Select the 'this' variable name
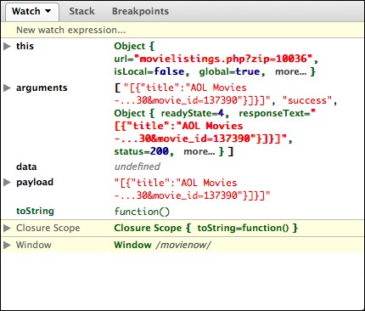 point(25,46)
